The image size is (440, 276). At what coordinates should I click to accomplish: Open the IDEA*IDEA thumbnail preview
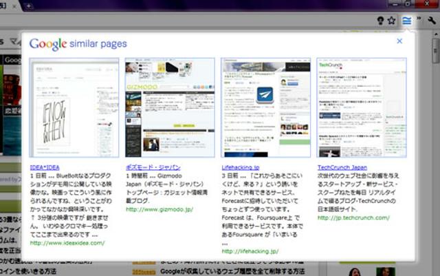(x=74, y=107)
